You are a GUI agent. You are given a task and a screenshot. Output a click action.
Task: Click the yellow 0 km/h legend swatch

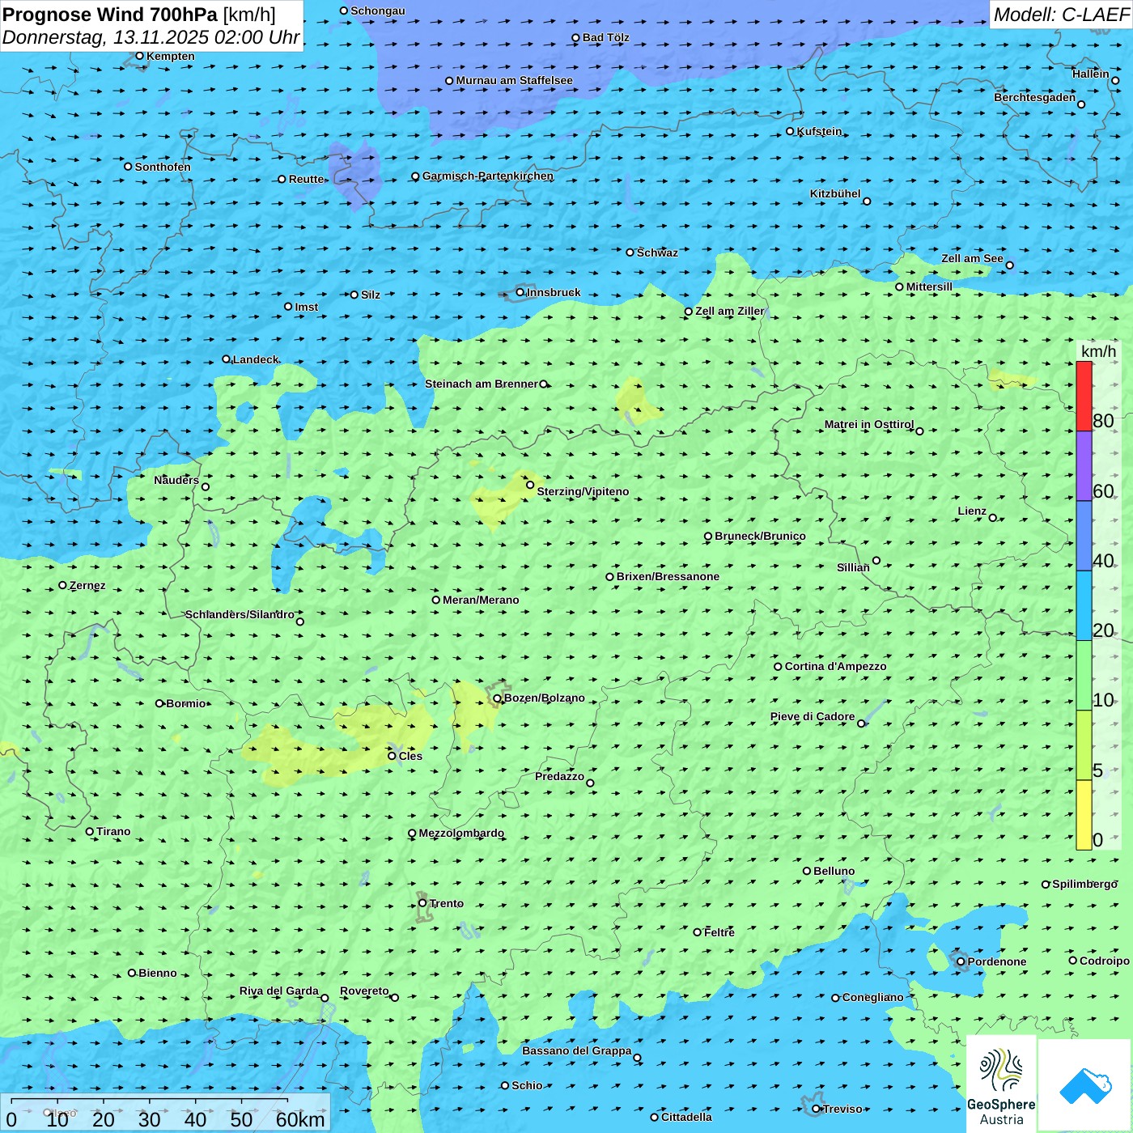1084,815
